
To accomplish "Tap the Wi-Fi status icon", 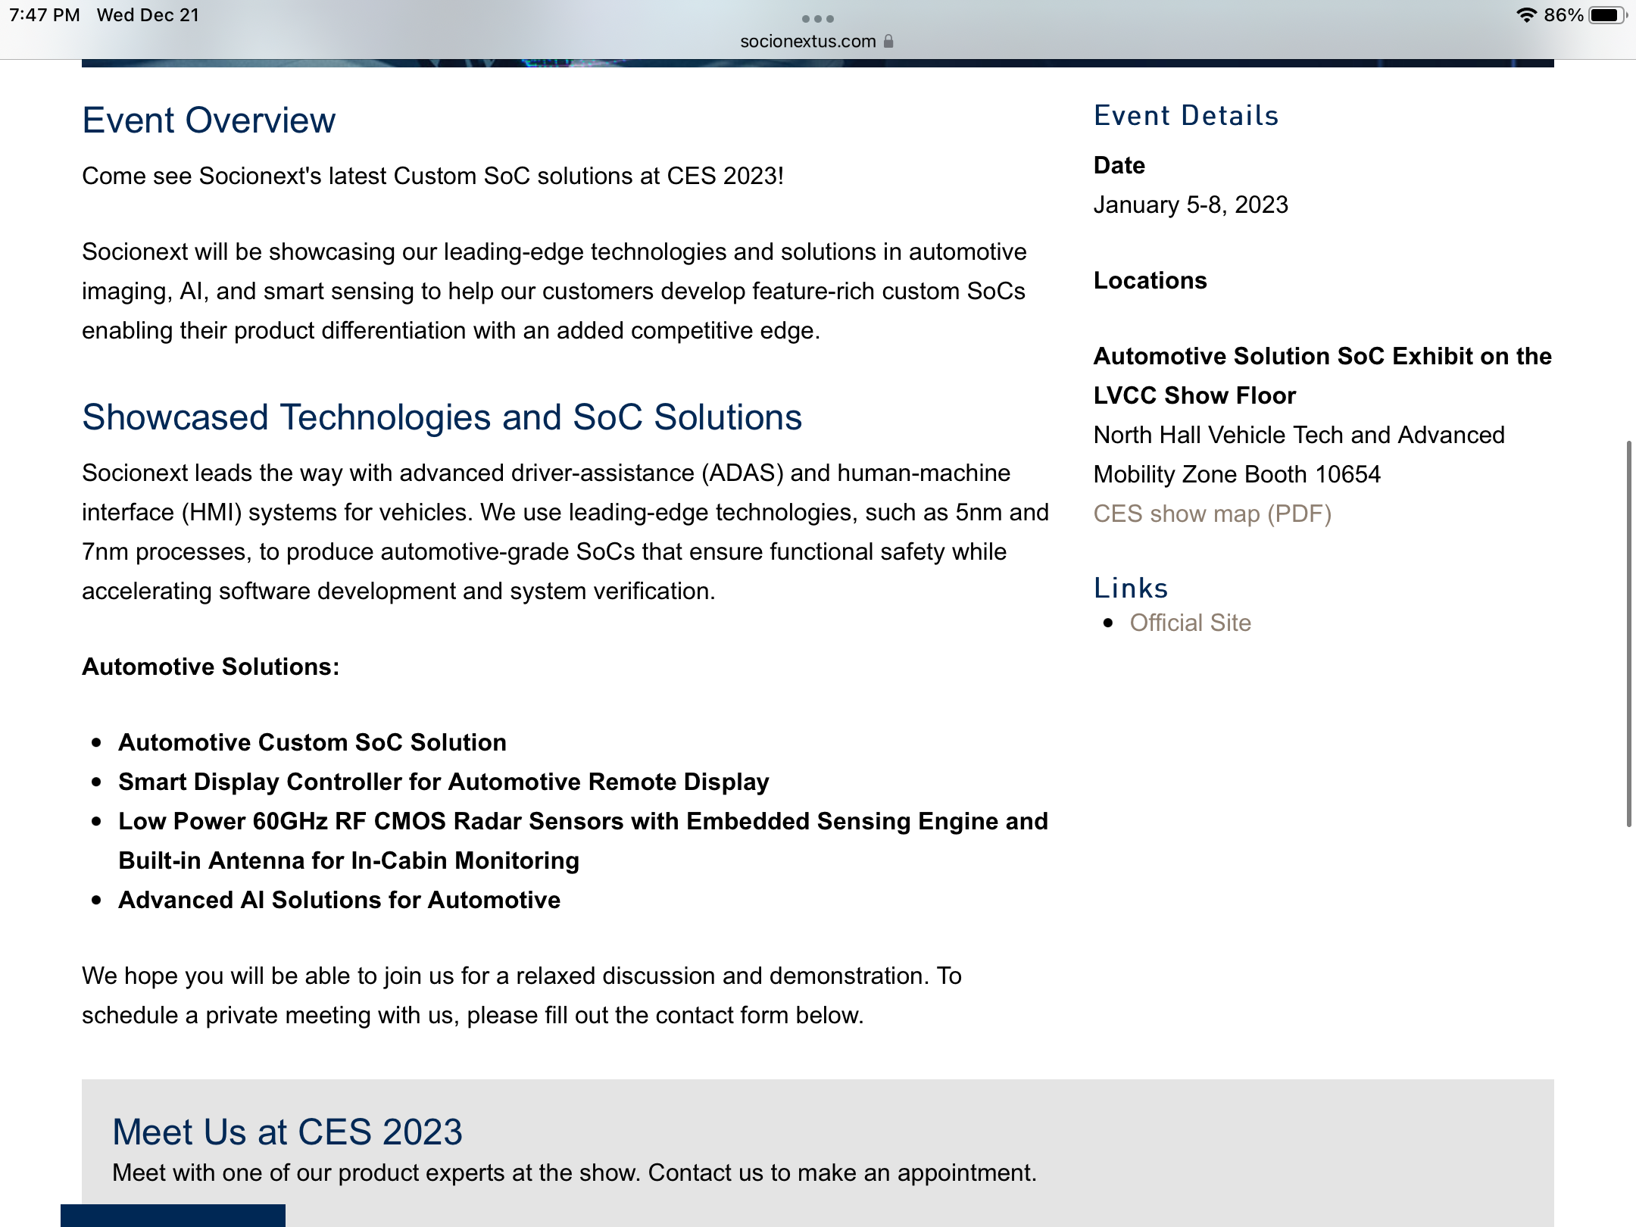I will pyautogui.click(x=1526, y=15).
